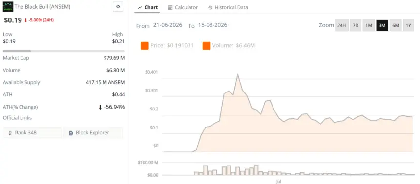Click the 417.15 M ANSEM supply value
Screen dimensions: 420x184
click(x=105, y=83)
